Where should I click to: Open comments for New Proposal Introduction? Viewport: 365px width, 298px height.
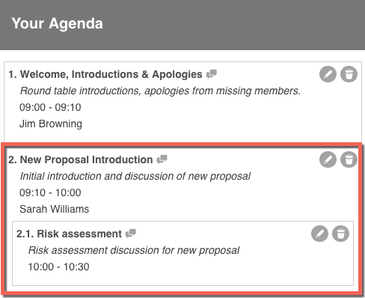[162, 159]
